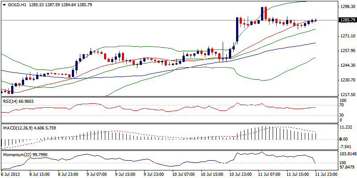Viewport: 357px width, 178px height.
Task: Click the 1298.30 price scale level
Action: 347,7
